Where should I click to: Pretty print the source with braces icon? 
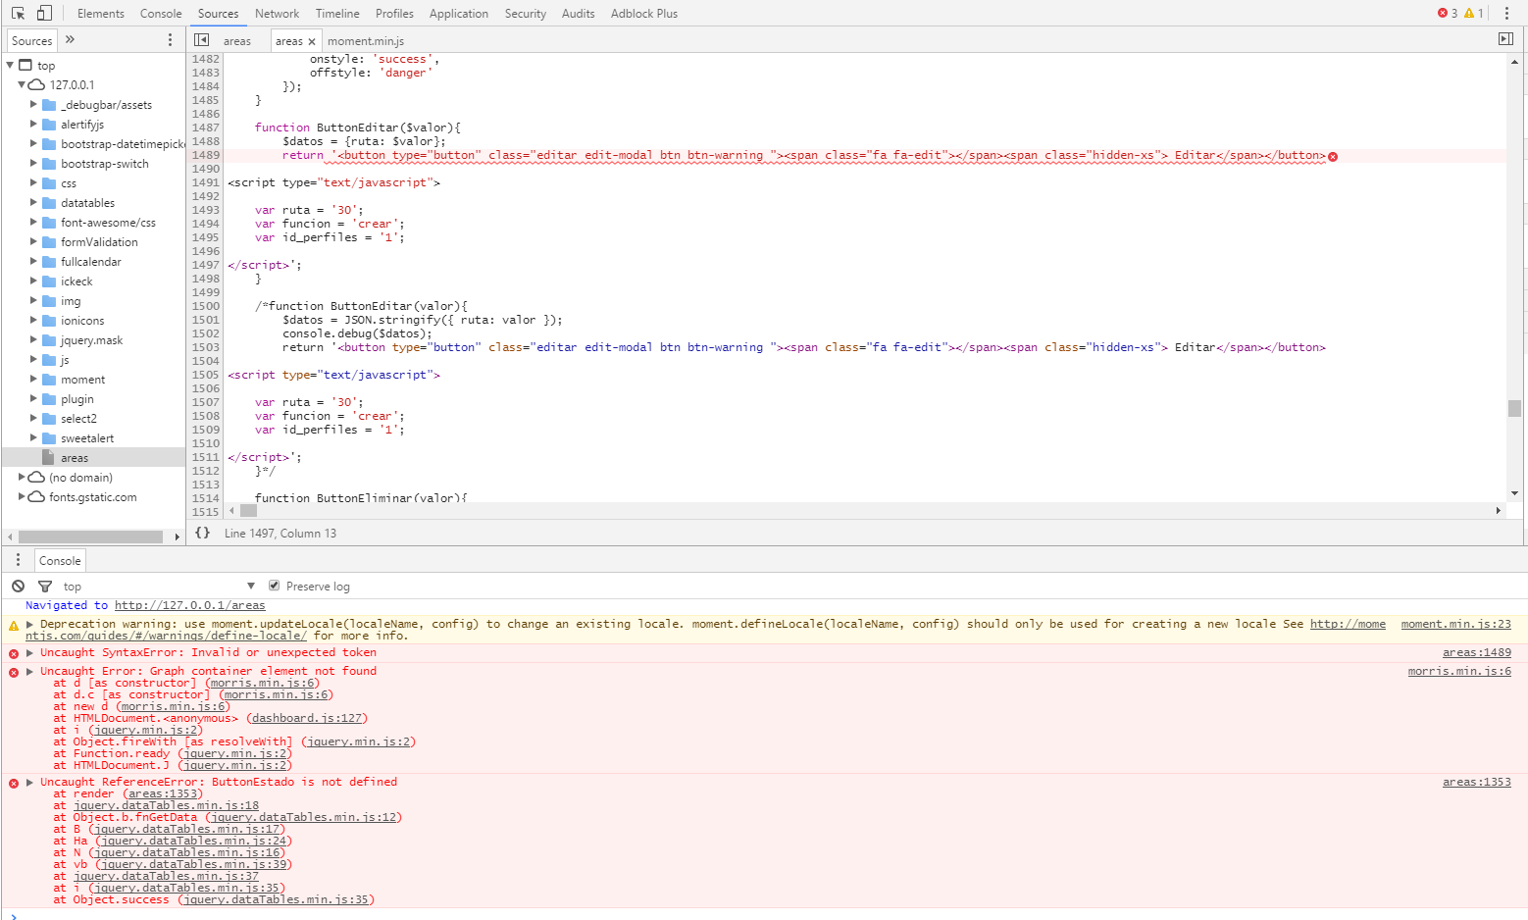click(x=202, y=533)
